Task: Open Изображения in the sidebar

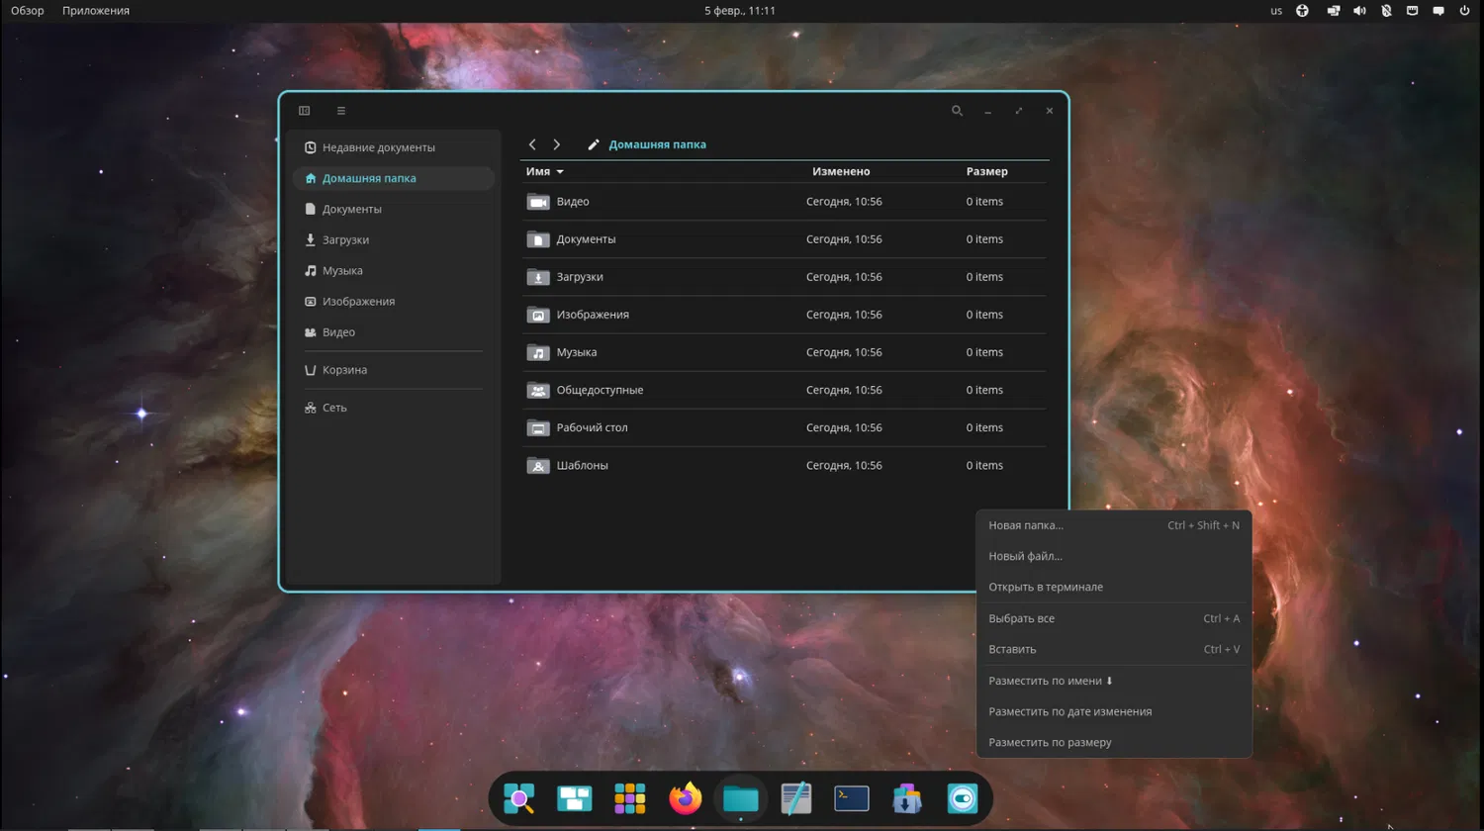Action: tap(394, 301)
